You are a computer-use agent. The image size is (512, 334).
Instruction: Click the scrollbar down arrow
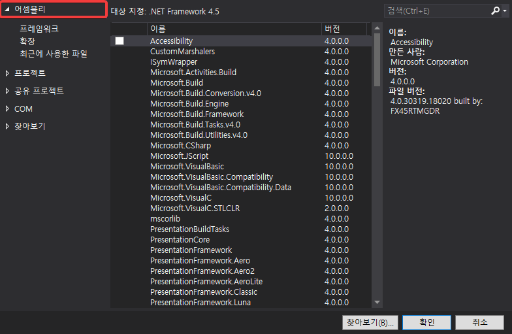(377, 302)
